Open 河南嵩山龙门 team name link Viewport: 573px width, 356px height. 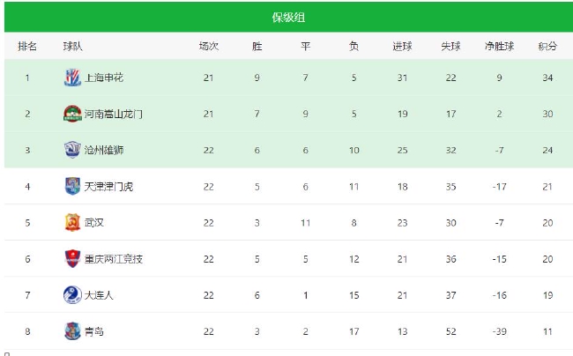(114, 114)
